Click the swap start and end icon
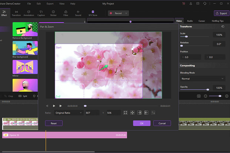 [x=153, y=113]
